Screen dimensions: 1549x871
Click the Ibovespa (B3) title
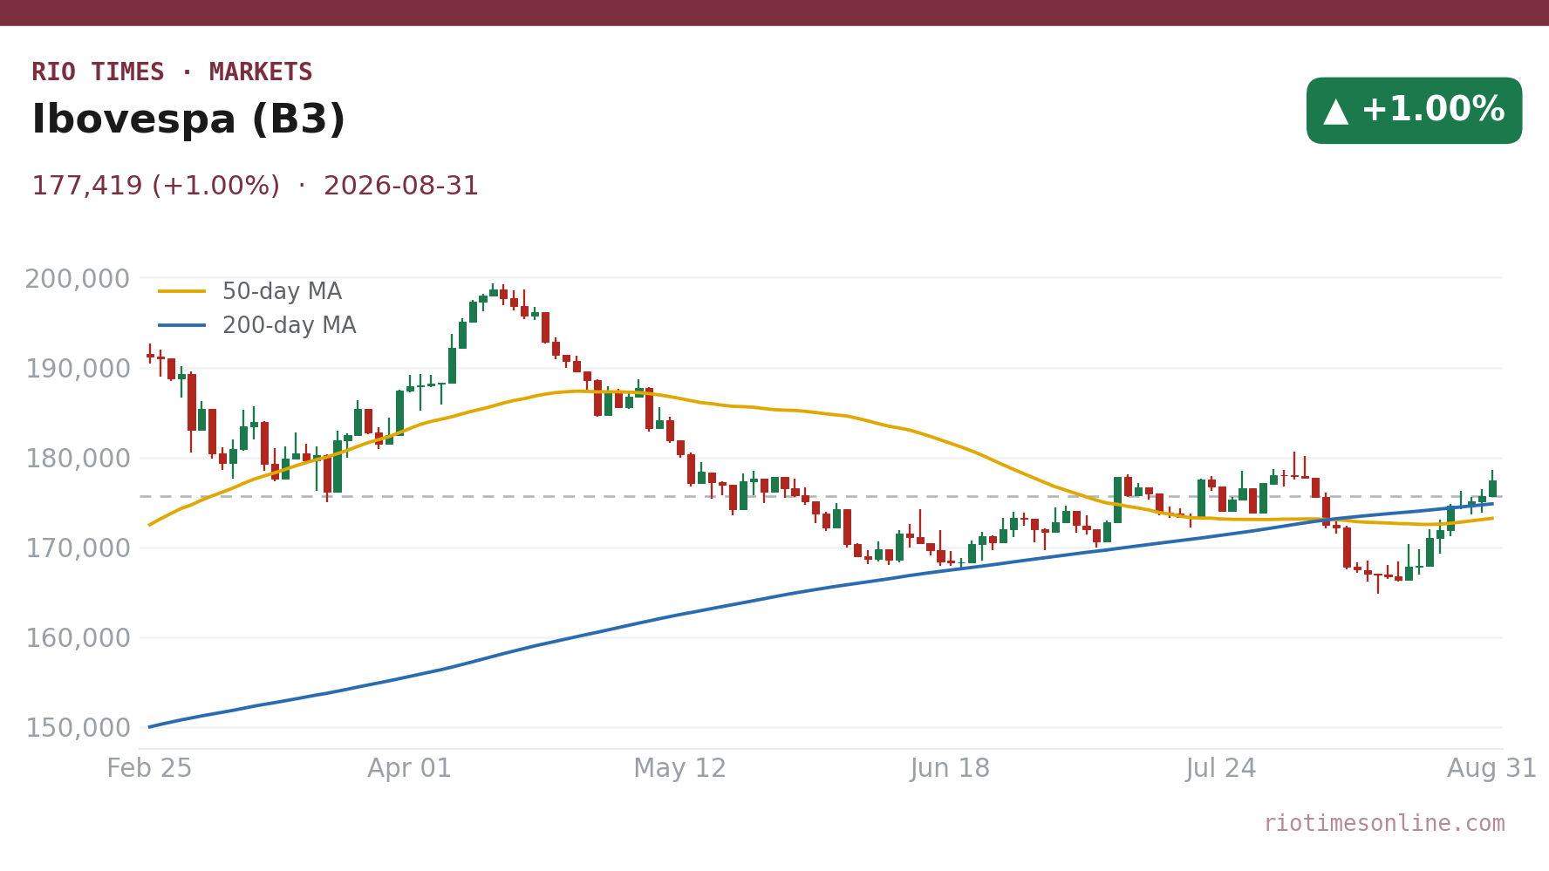(188, 120)
